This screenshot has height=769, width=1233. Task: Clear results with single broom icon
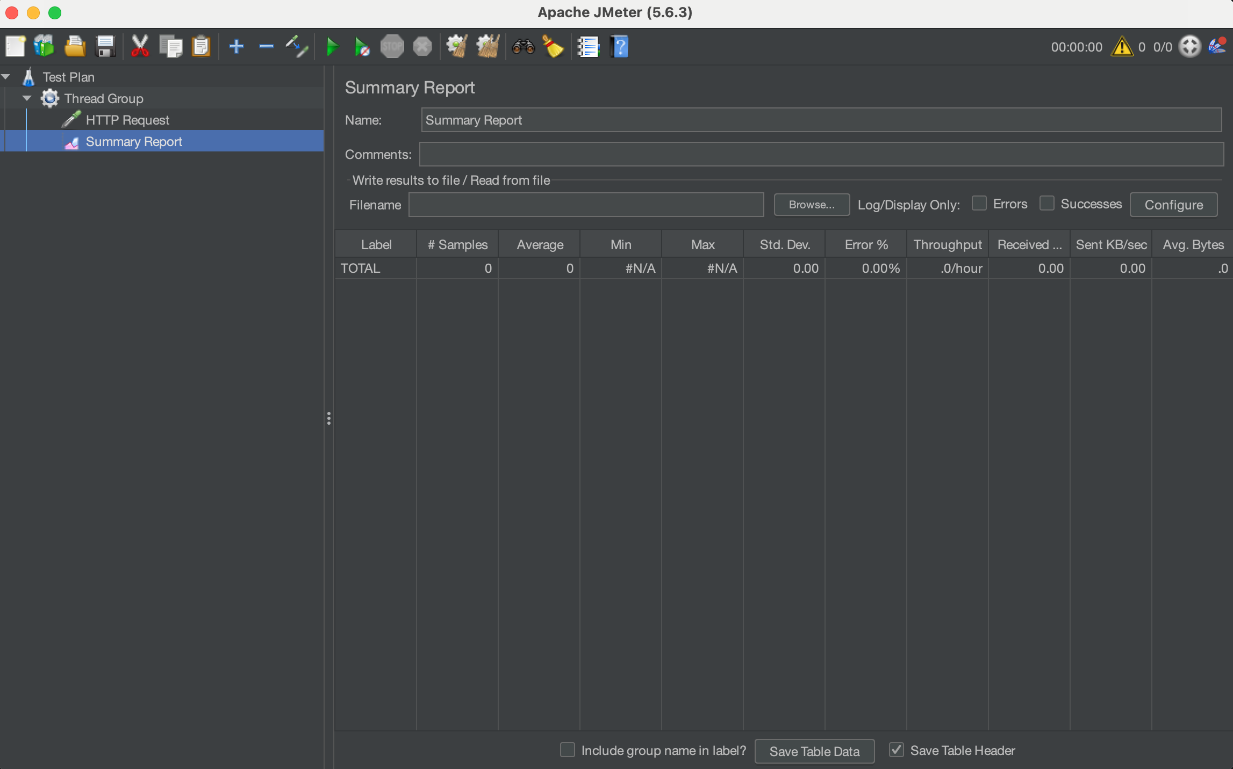(457, 47)
